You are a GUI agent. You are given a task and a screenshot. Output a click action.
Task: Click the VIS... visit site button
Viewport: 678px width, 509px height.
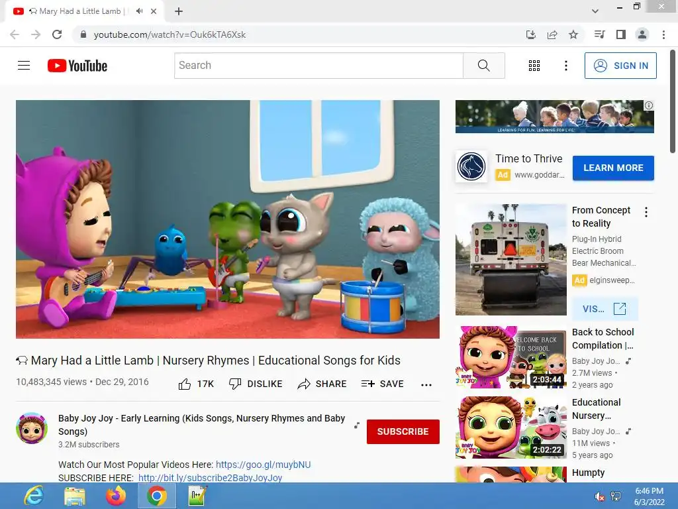(x=605, y=309)
